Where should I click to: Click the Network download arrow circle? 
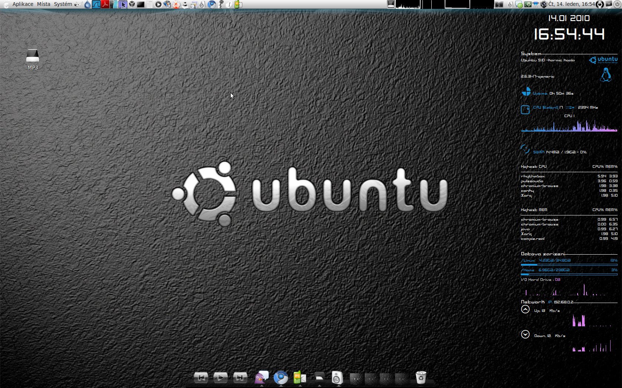click(x=525, y=334)
